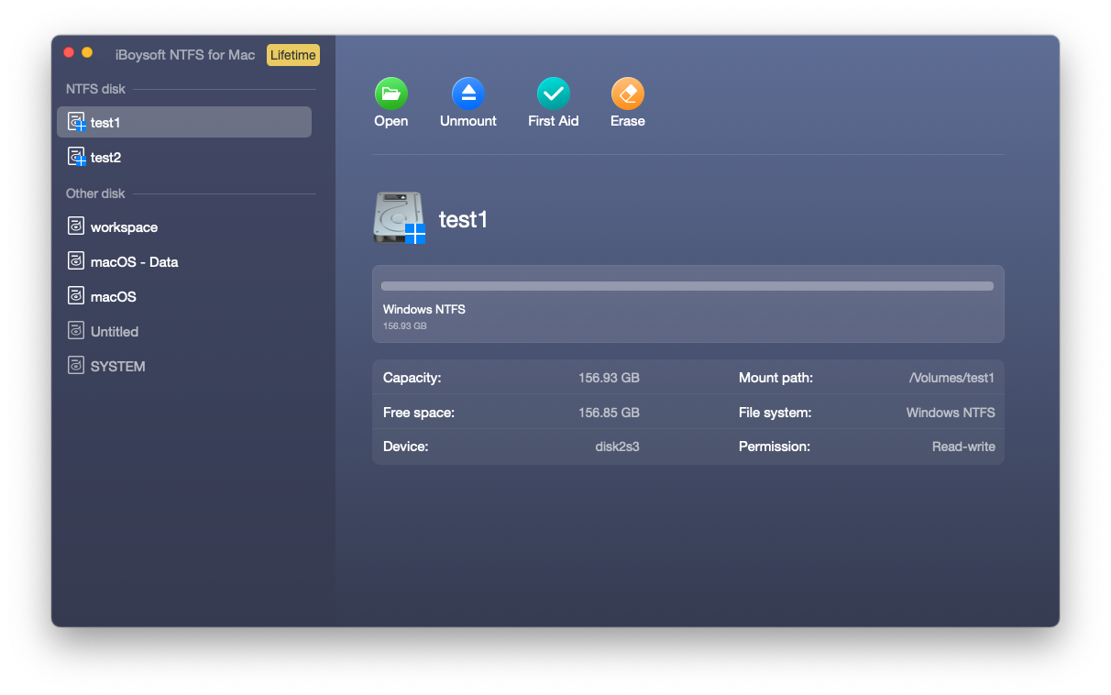
Task: Click the macOS - Data disk icon
Action: click(76, 261)
